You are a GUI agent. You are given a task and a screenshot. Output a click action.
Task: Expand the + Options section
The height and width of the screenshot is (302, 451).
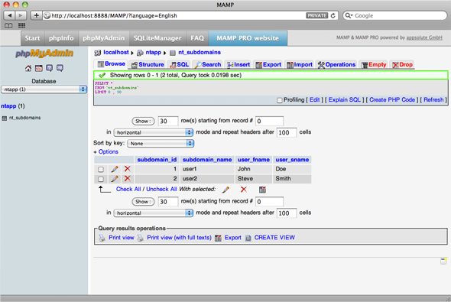point(105,151)
